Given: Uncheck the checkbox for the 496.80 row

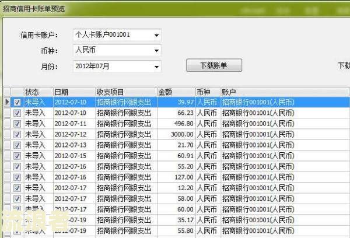Looking at the screenshot, I should coord(17,124).
